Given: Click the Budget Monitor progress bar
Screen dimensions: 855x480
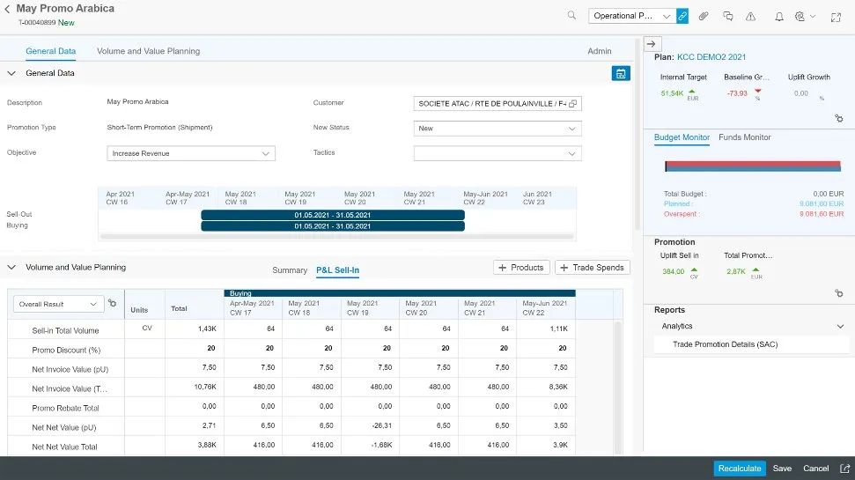Looking at the screenshot, I should pyautogui.click(x=754, y=166).
